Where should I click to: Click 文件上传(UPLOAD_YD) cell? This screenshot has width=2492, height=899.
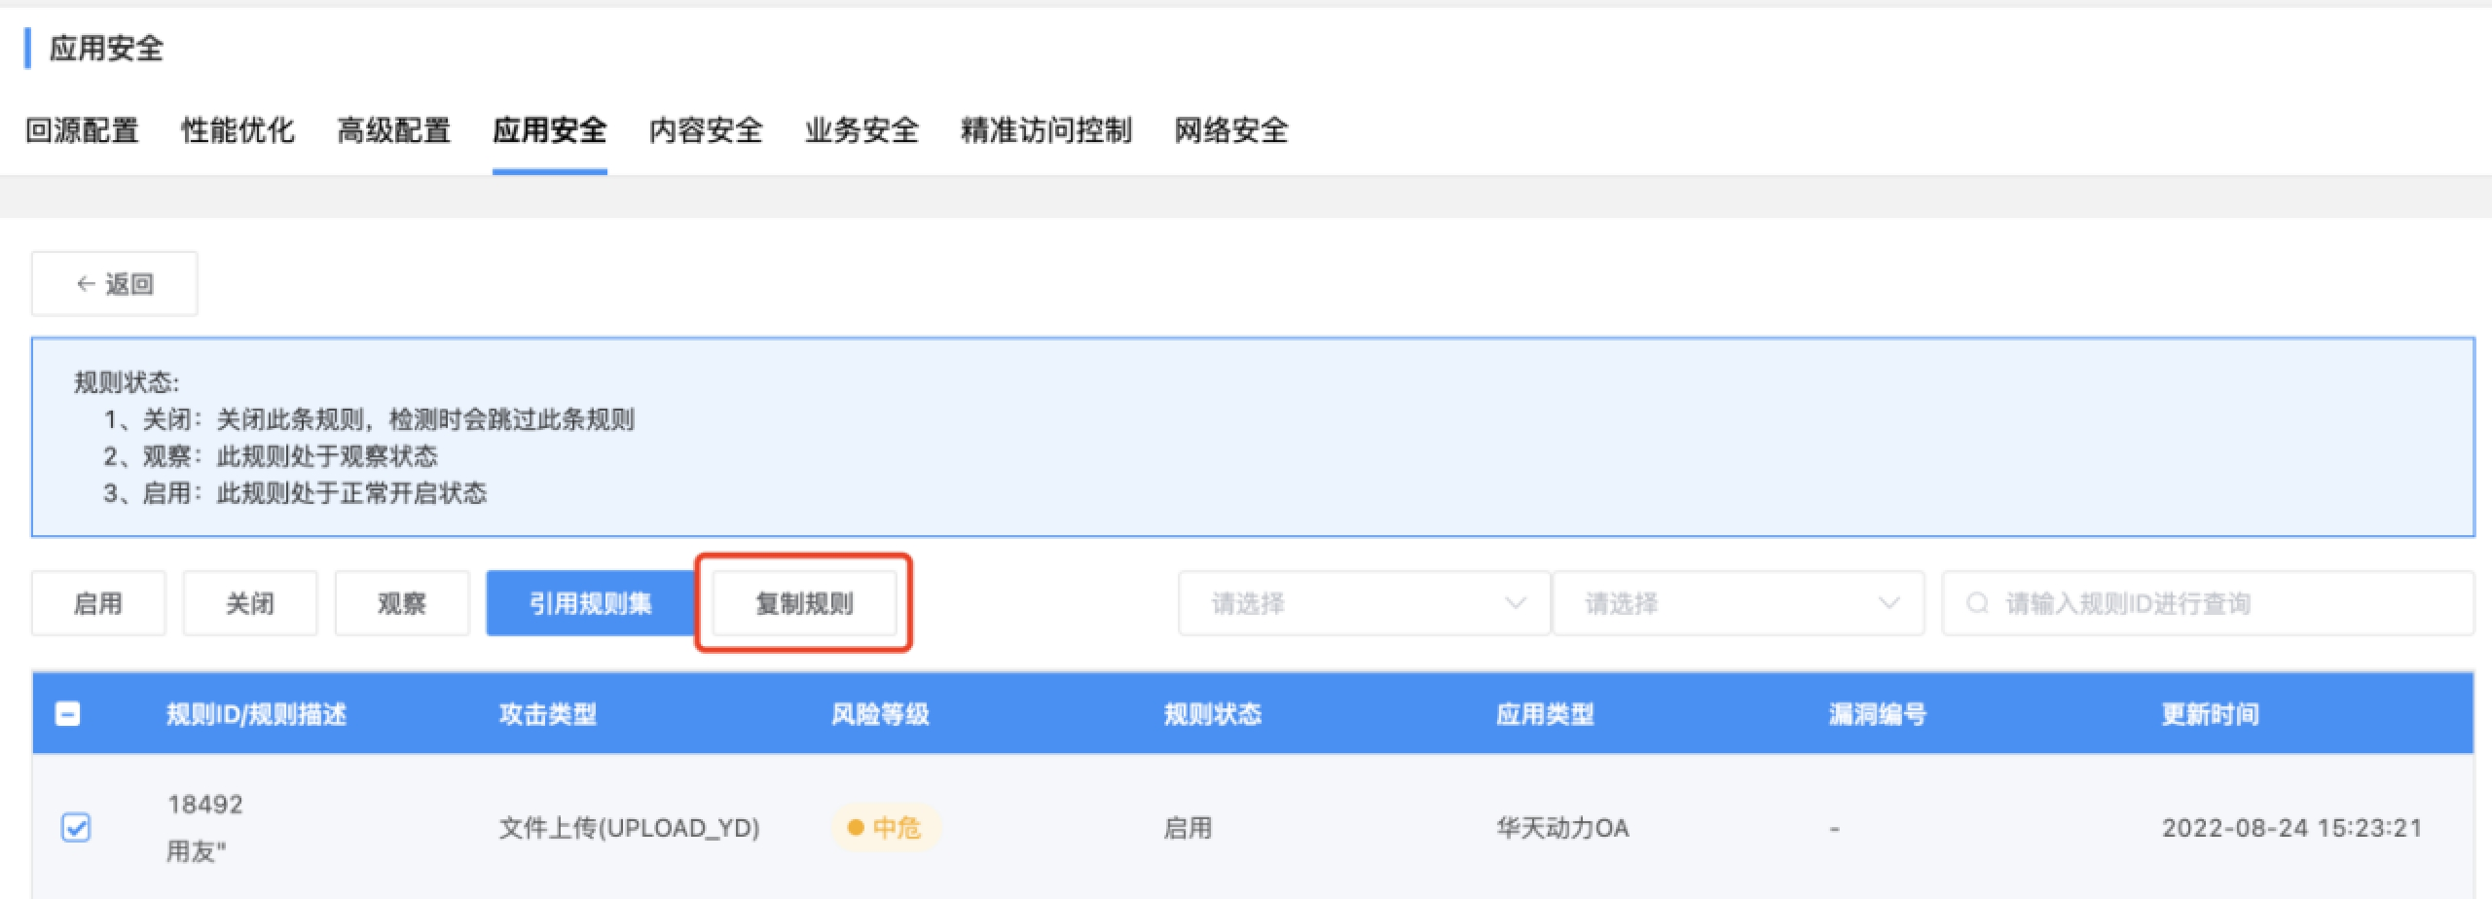630,828
